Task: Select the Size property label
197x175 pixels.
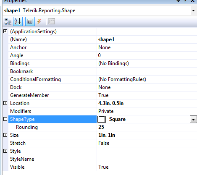Action: 14,135
